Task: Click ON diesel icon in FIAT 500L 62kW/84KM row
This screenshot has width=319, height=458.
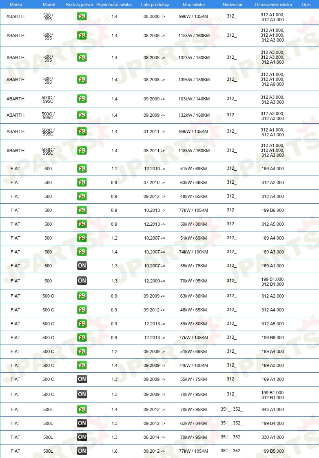Action: pyautogui.click(x=82, y=423)
